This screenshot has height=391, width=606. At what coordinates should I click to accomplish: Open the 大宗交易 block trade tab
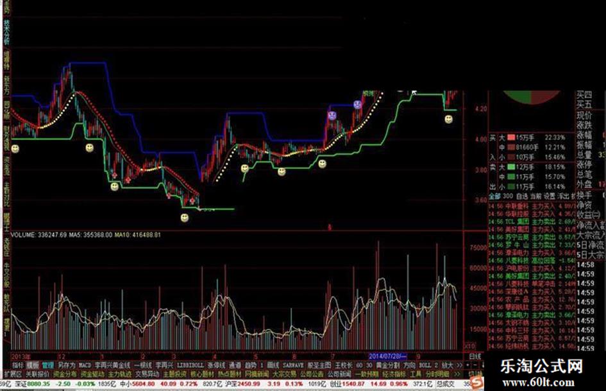(x=285, y=374)
